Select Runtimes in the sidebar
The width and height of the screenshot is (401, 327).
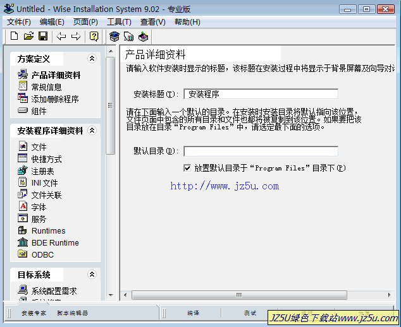coord(48,231)
